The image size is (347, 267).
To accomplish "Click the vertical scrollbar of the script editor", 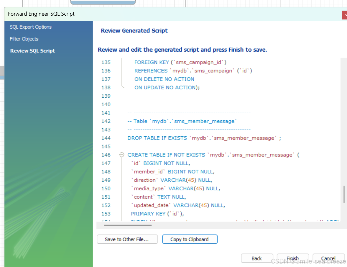I will pos(343,194).
